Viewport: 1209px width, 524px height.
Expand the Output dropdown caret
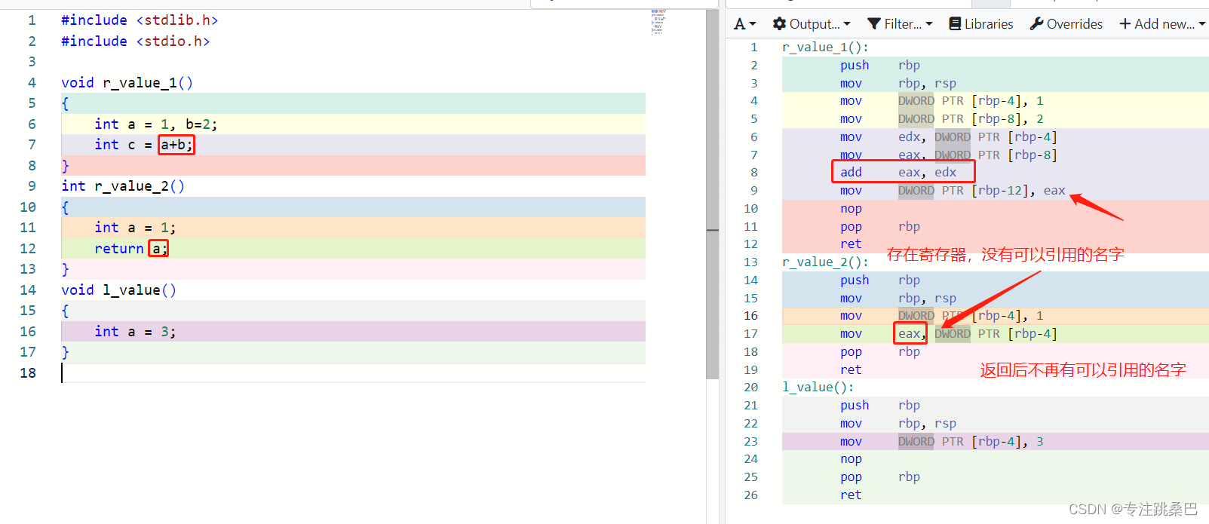(x=847, y=24)
